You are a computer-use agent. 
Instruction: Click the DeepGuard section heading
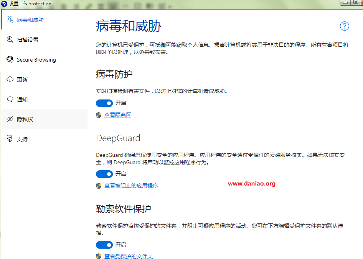point(118,138)
